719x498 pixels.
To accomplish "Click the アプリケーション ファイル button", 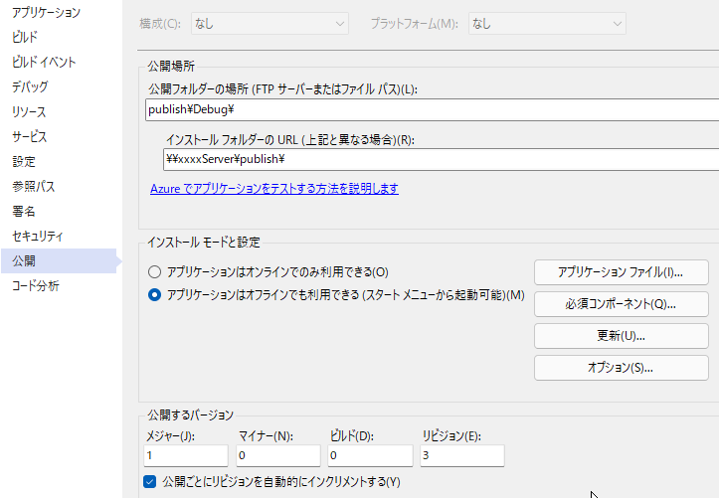I will click(622, 272).
